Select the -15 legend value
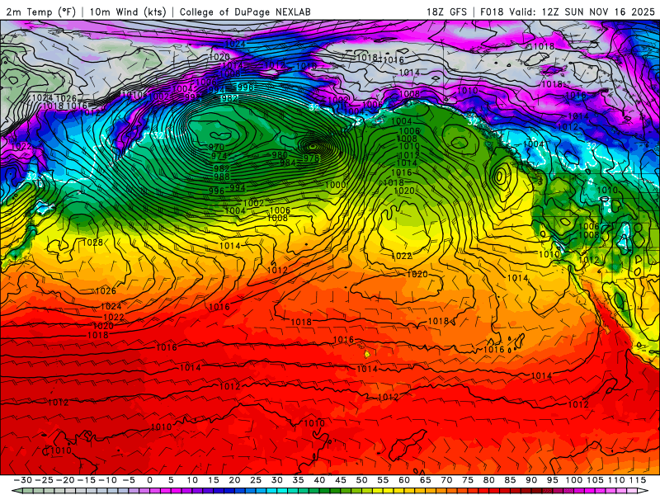660x495 pixels. coord(87,480)
